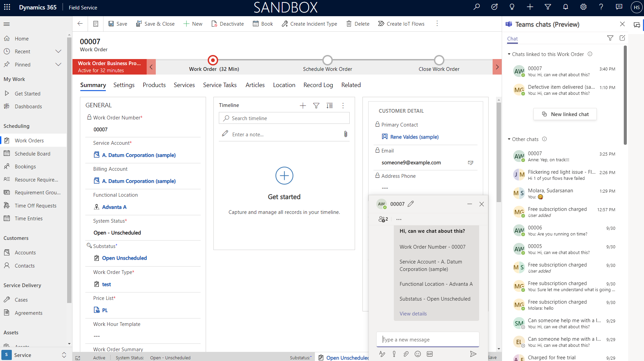Viewport: 644px width, 361px height.
Task: Open the Related tab
Action: (351, 85)
